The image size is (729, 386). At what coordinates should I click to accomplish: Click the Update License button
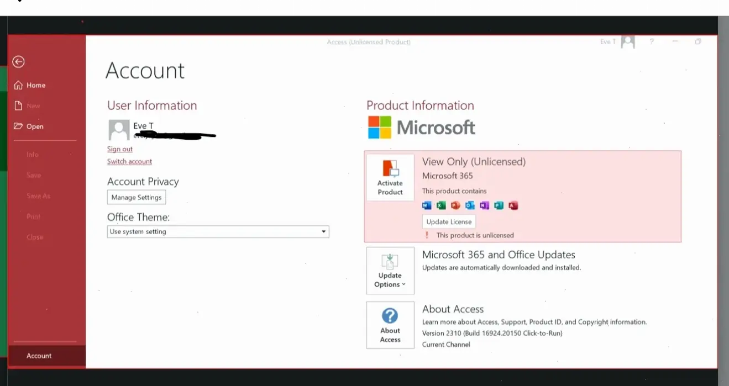(449, 221)
